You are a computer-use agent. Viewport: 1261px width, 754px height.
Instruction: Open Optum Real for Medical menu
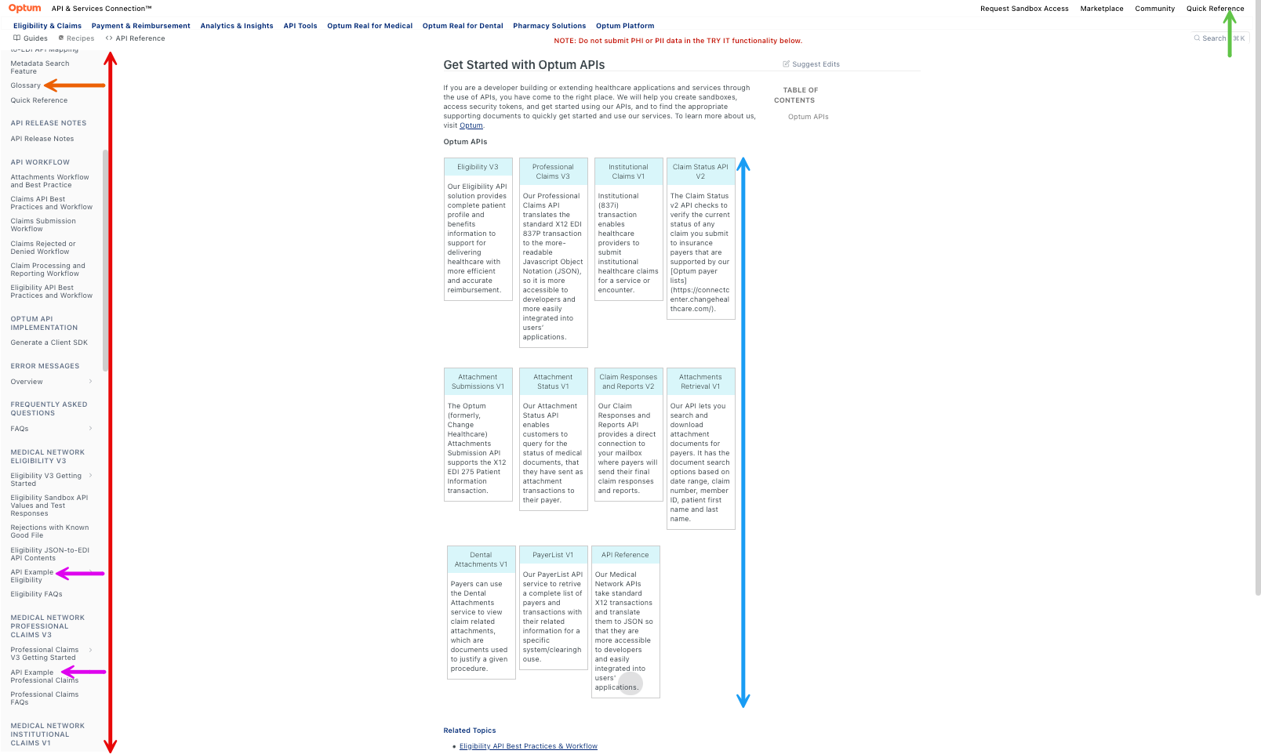pyautogui.click(x=370, y=26)
